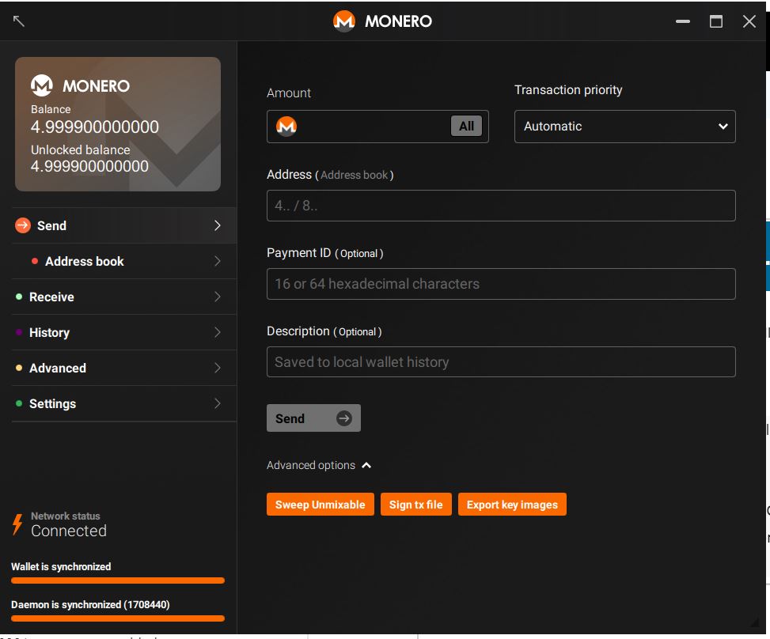Focus the Address input field

[501, 206]
